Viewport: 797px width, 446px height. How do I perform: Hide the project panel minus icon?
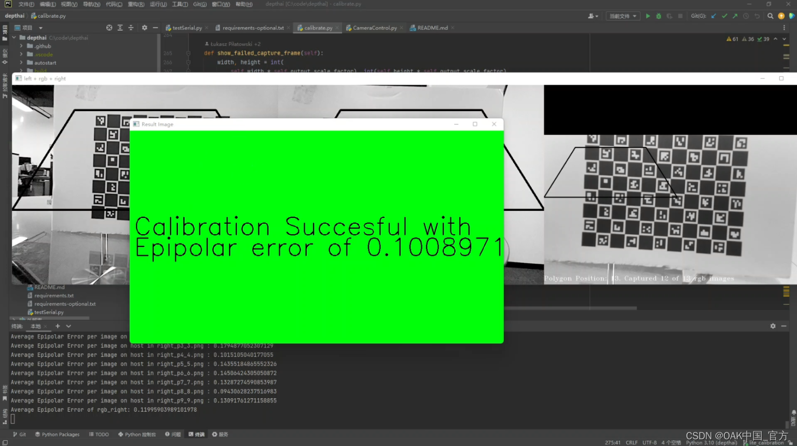pos(155,28)
